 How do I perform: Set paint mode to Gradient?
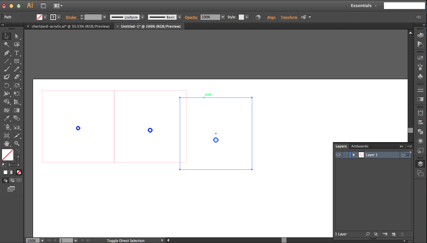[x=12, y=172]
